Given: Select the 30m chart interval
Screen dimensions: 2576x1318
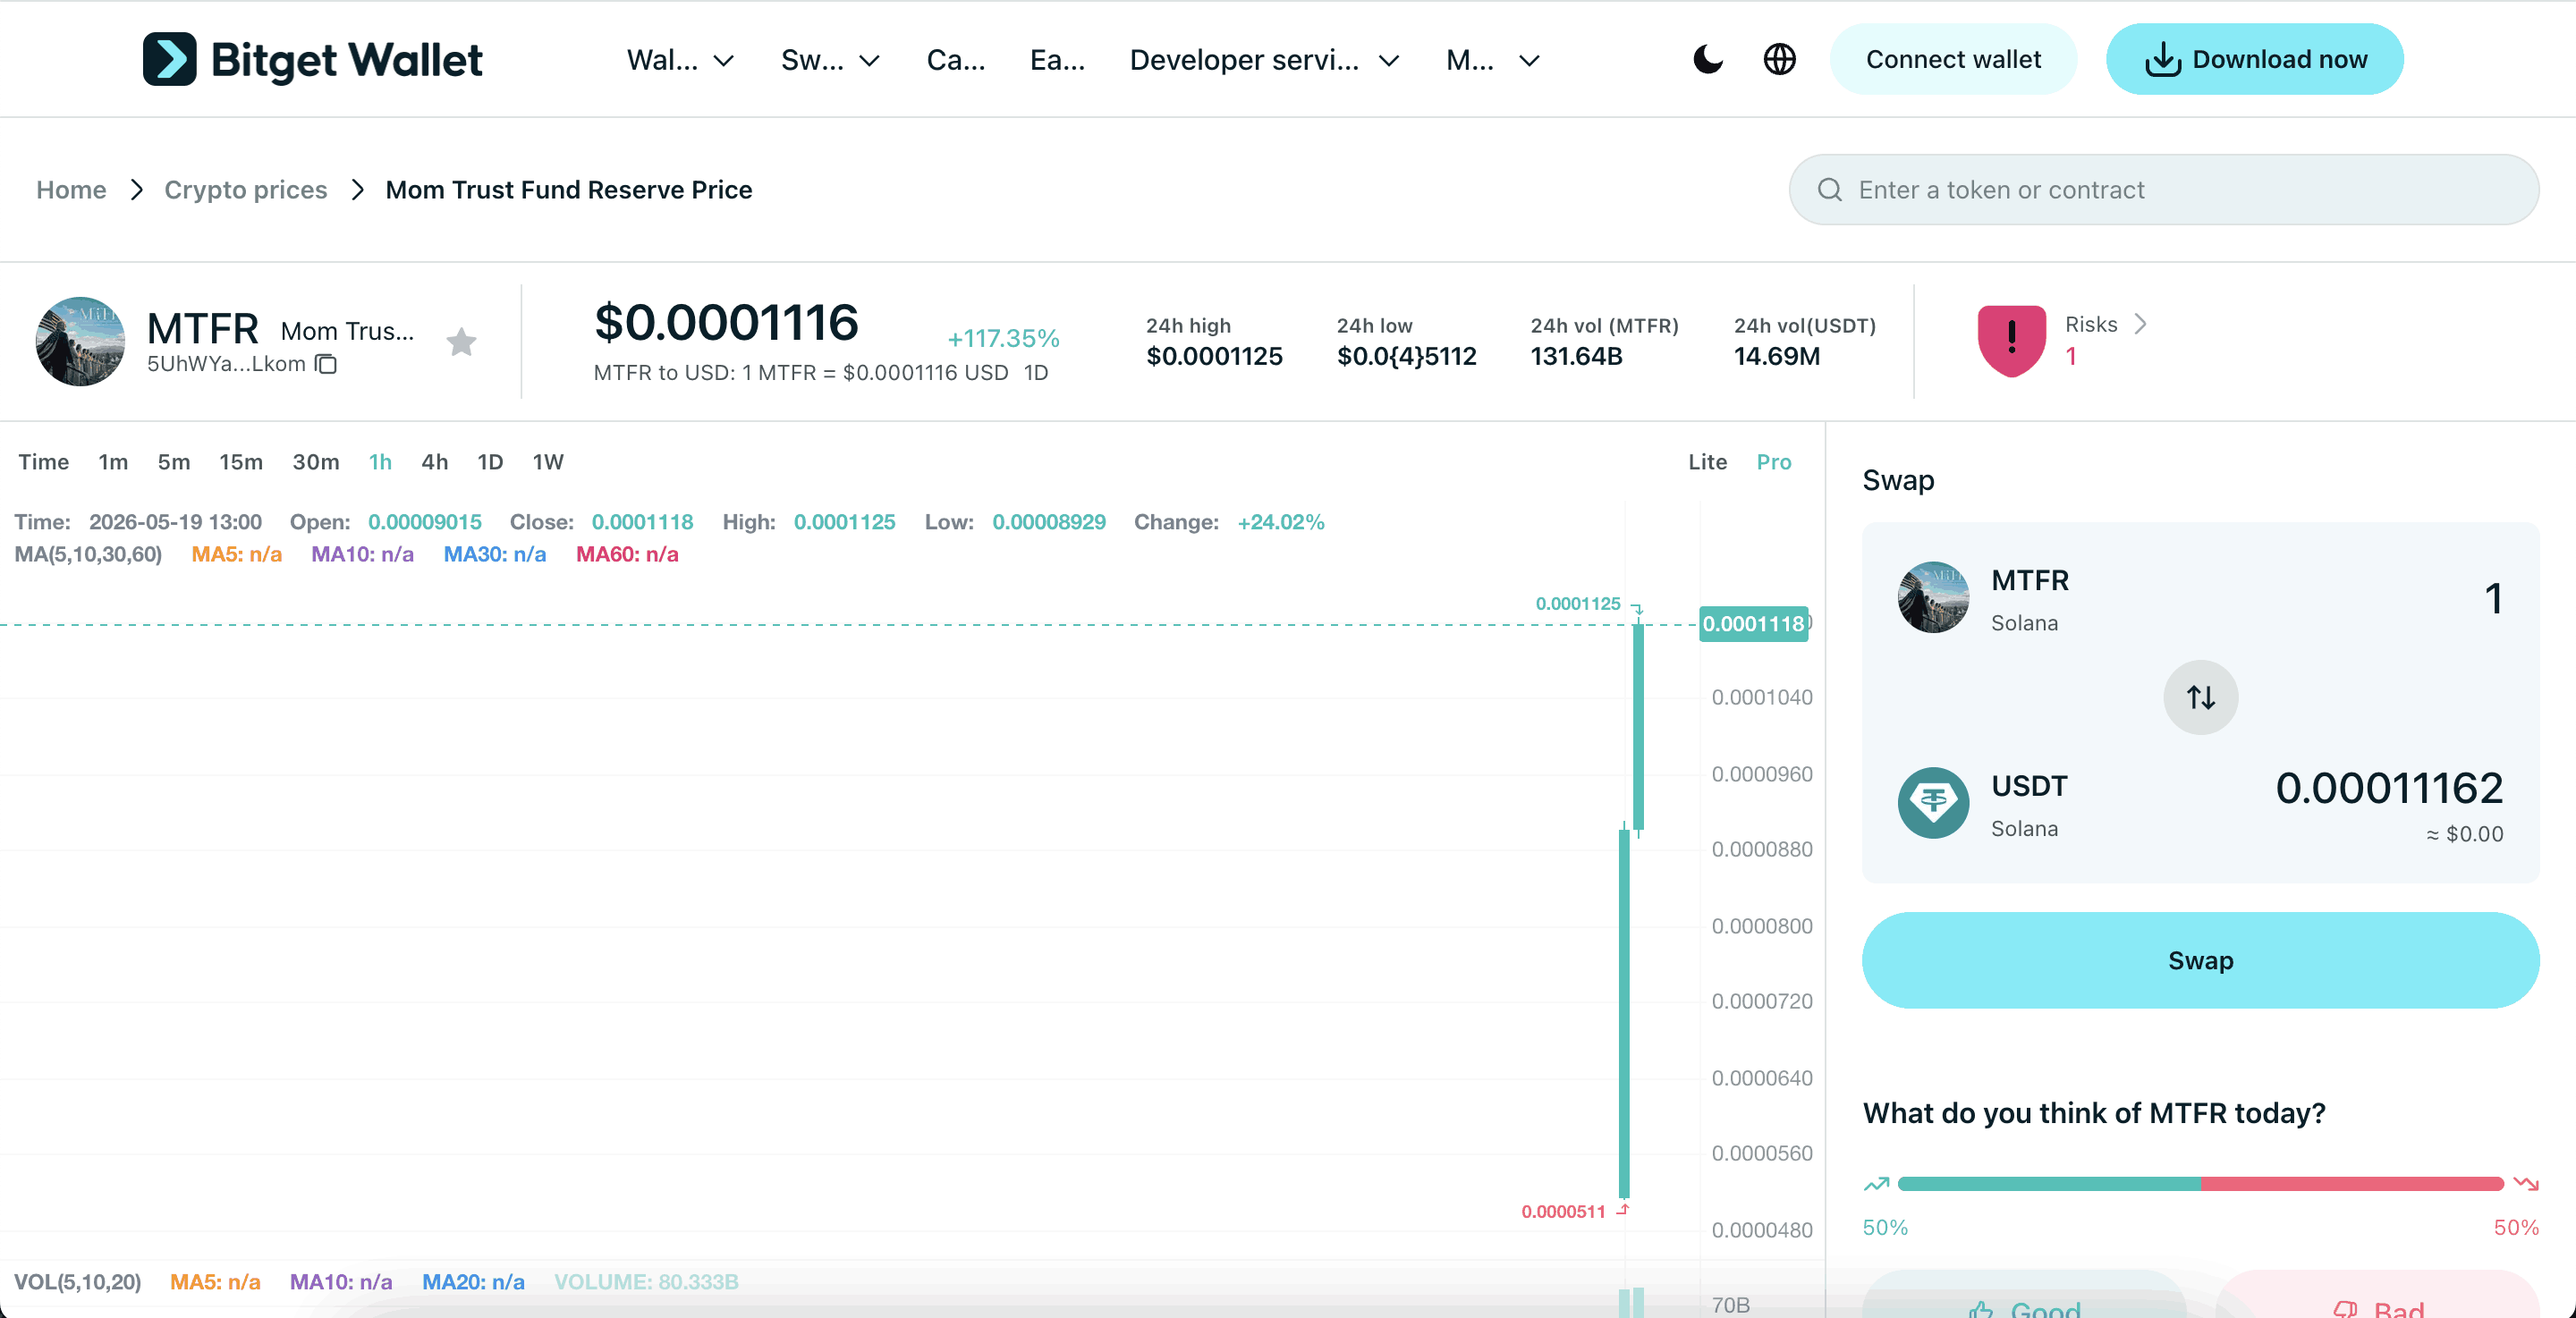Looking at the screenshot, I should [316, 462].
